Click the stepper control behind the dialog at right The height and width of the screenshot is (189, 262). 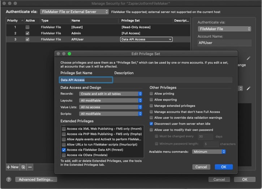[x=241, y=88]
